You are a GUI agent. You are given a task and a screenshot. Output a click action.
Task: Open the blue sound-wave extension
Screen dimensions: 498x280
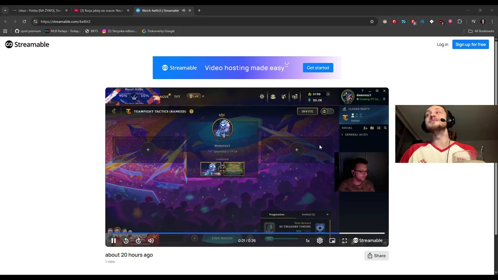pos(422,21)
